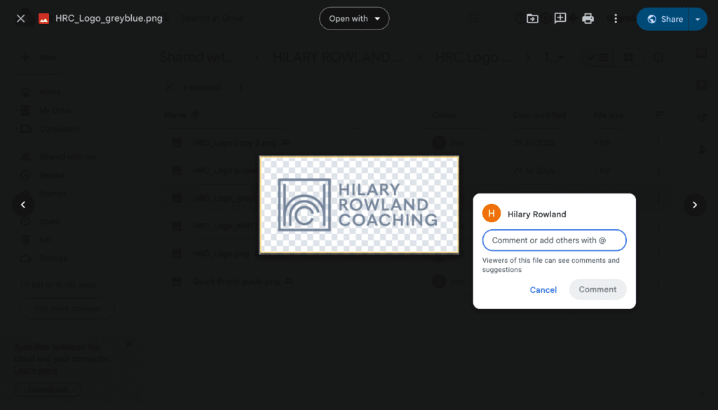Go to the next file with right arrow

coord(695,205)
